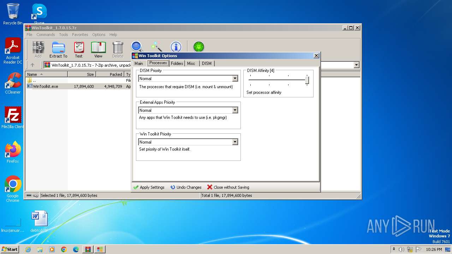Open the Help menu in WinRAR
Viewport: 452px width, 254px height.
point(113,35)
